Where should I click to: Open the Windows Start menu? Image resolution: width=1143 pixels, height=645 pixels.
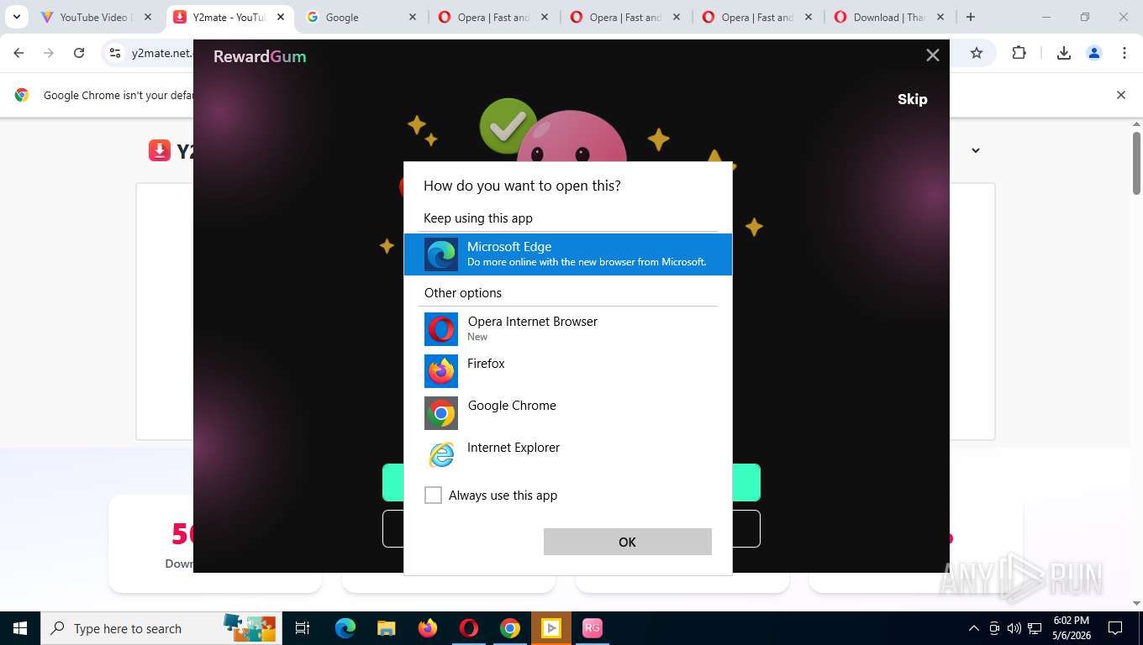click(20, 628)
